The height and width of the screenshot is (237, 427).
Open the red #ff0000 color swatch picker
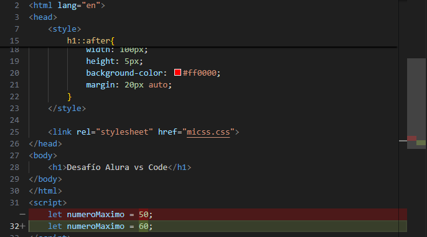[x=177, y=73]
